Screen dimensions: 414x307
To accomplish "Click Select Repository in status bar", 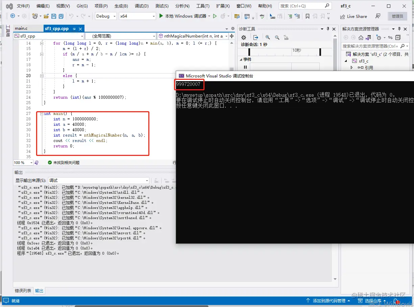I will coord(371,301).
